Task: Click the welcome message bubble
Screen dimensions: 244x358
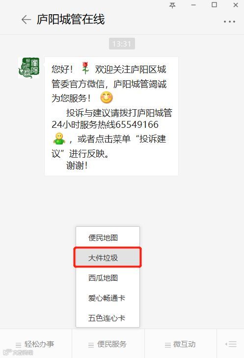Action: click(111, 117)
